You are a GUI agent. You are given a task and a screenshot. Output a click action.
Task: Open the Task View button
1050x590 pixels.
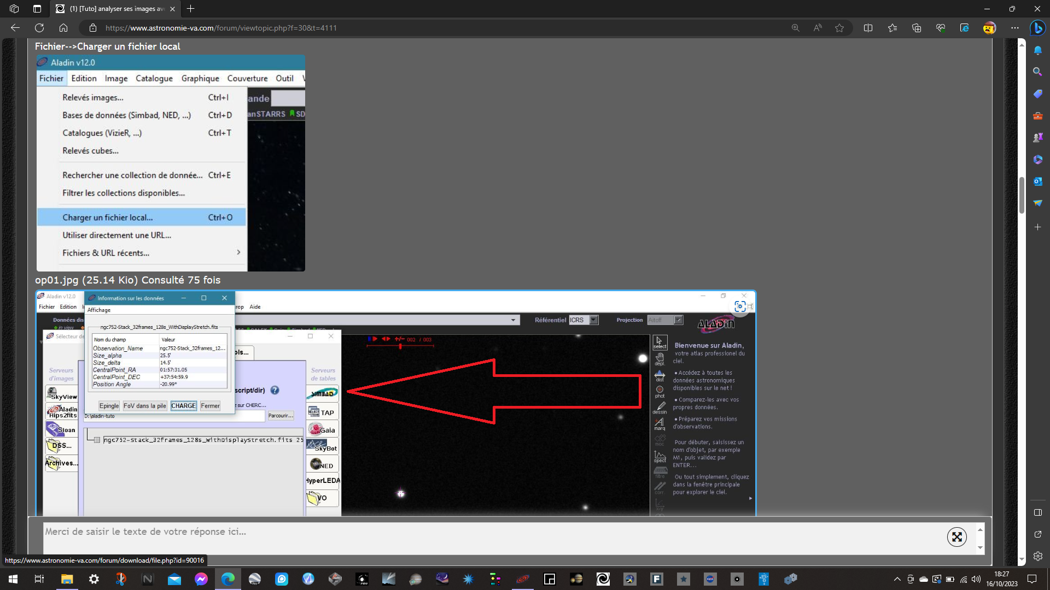(39, 579)
